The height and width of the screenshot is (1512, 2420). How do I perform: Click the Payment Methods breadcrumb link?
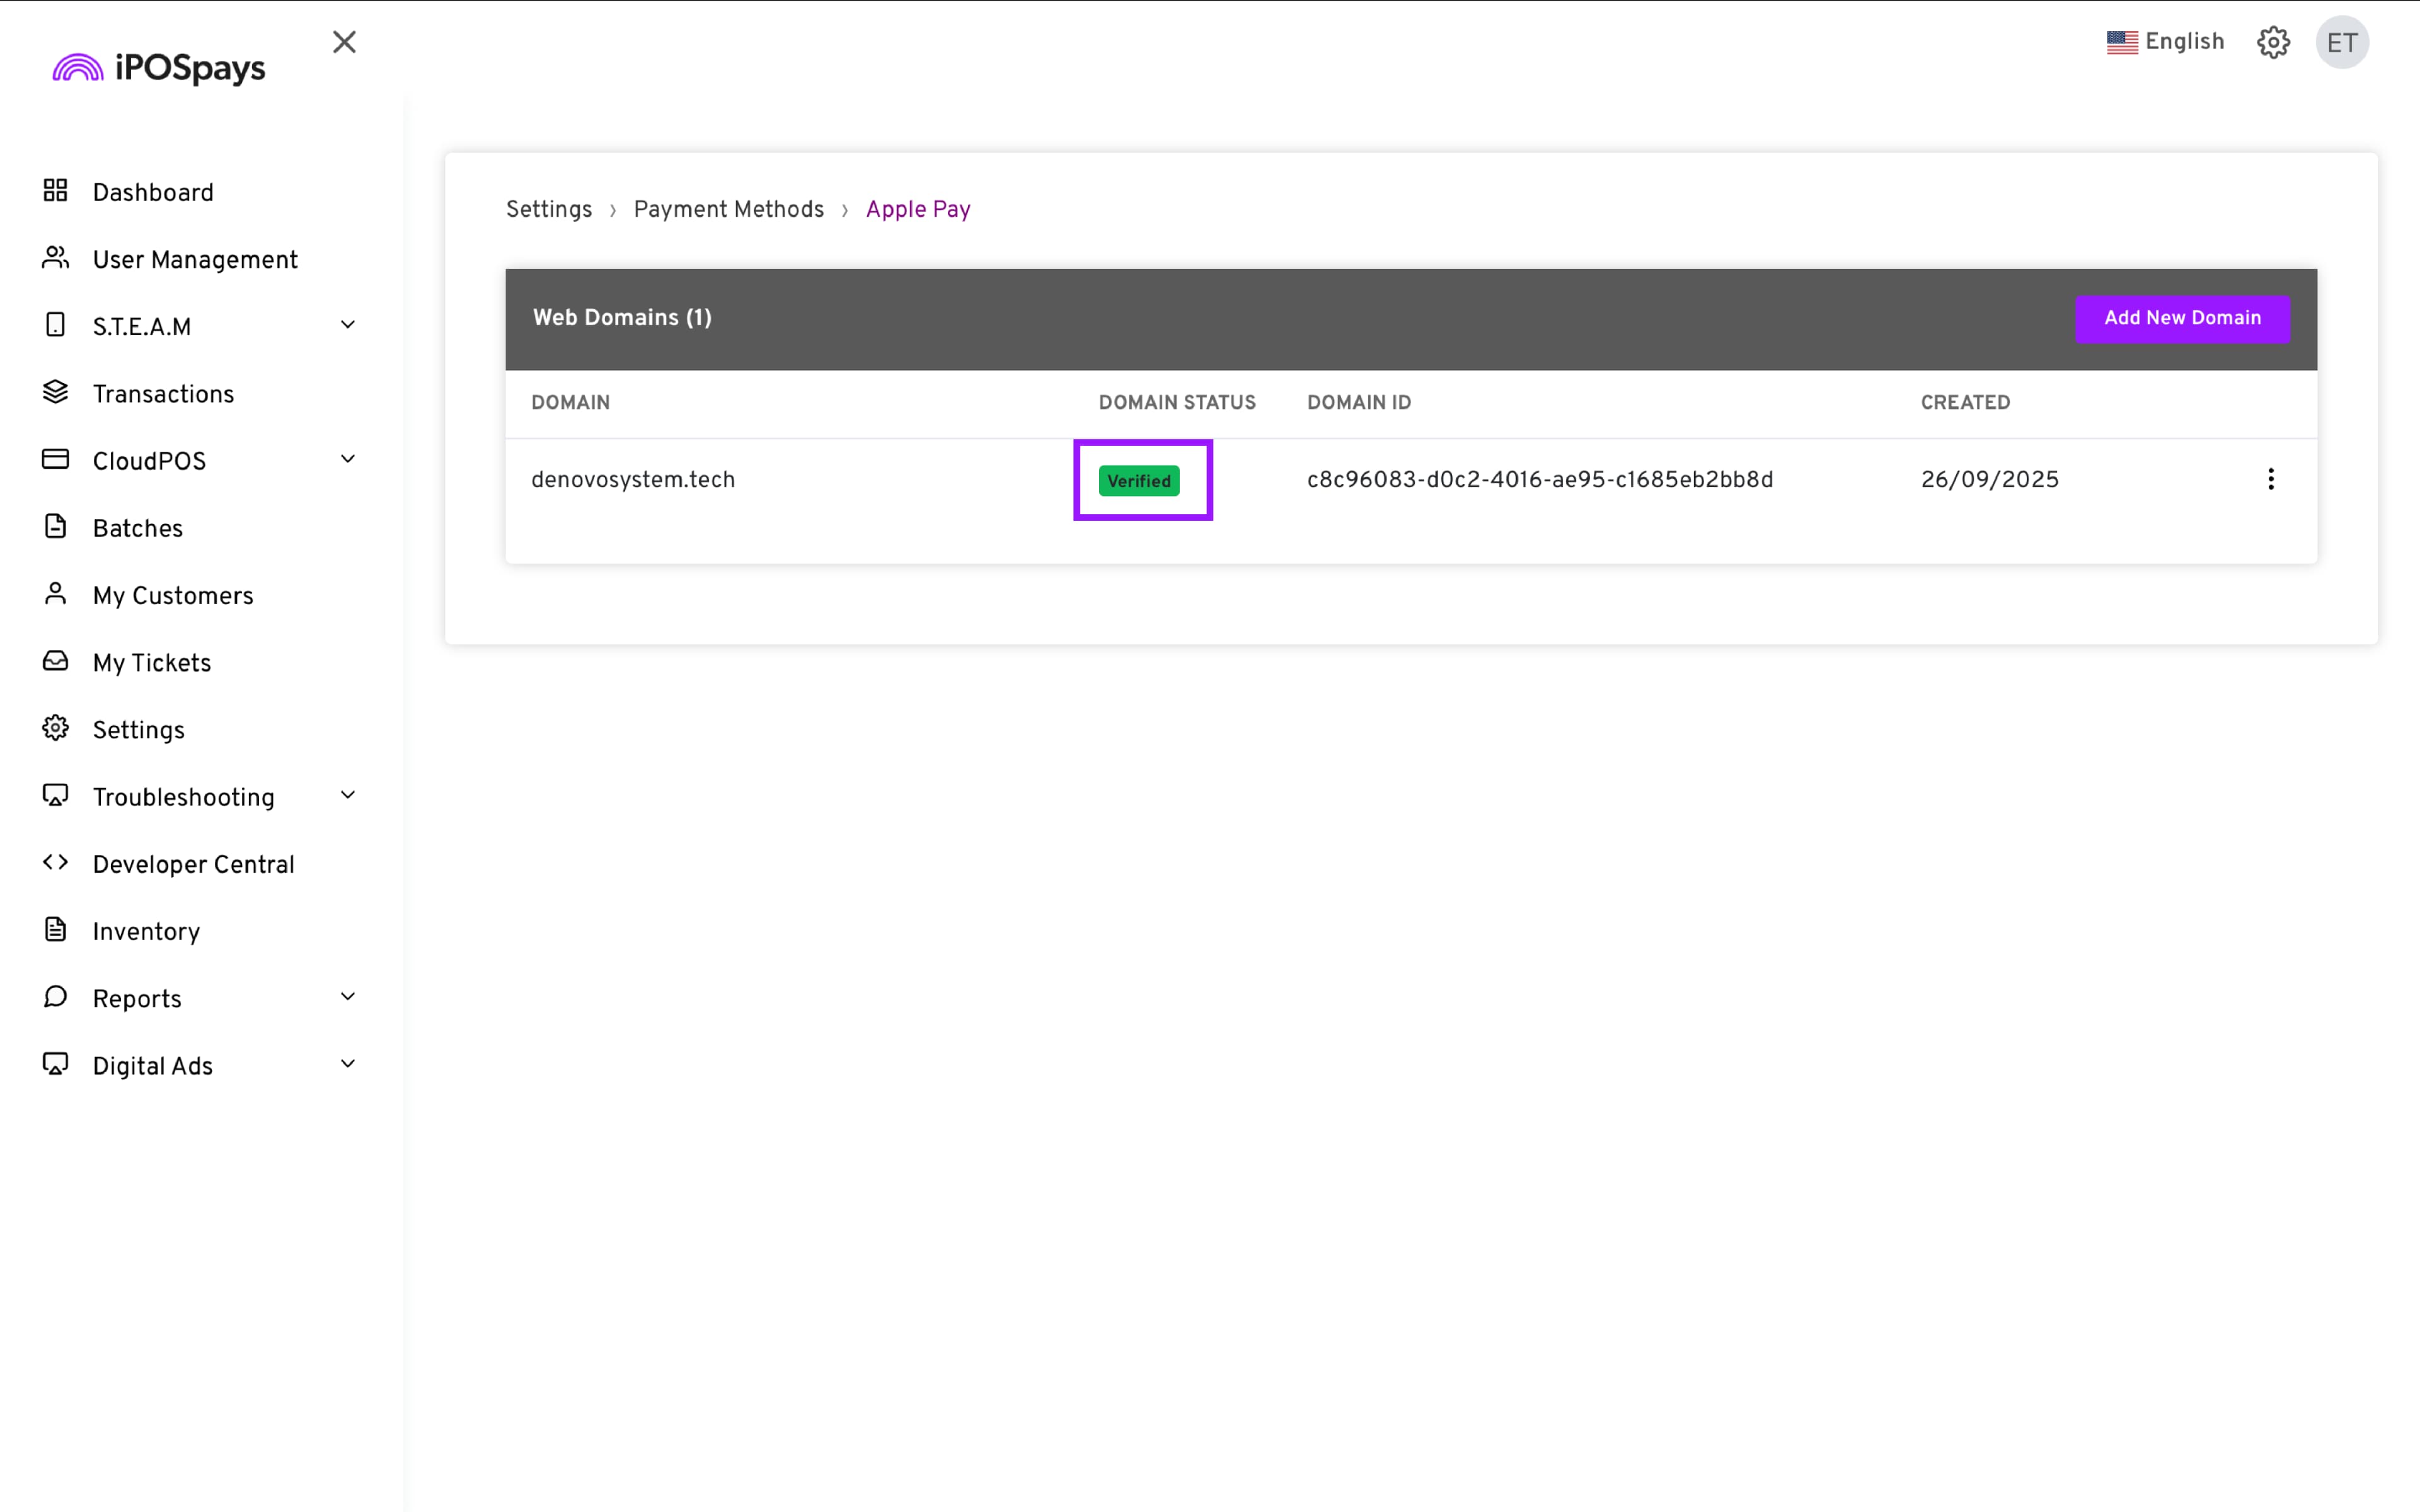point(728,210)
